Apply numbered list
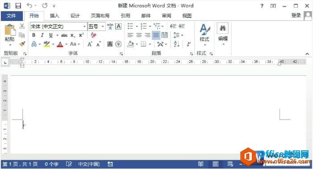313x169 pixels. tap(144, 26)
